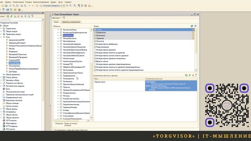Click the restriction query text cell
Screen dimensions: 251x141
(171, 86)
